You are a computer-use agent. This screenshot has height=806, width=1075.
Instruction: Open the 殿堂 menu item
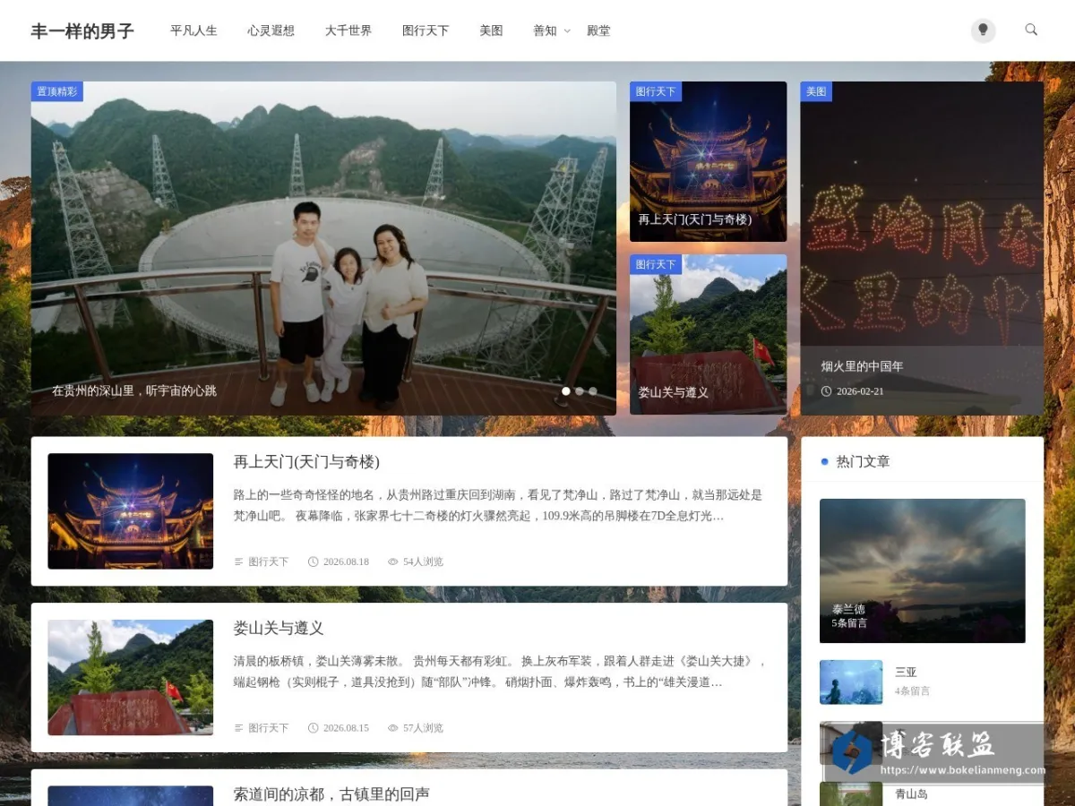pyautogui.click(x=598, y=30)
